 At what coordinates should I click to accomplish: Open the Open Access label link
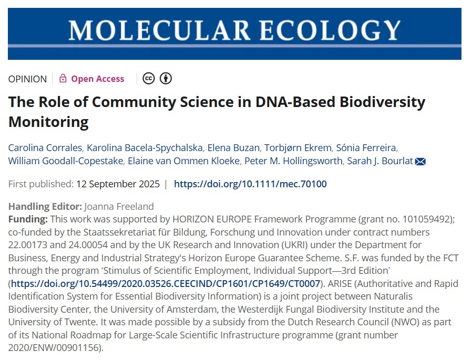[98, 79]
